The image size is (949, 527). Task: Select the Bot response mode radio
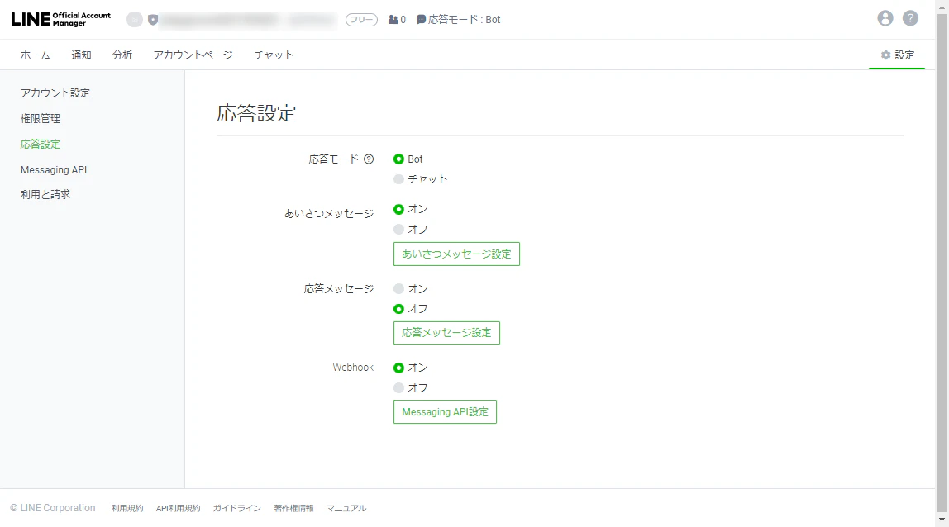tap(398, 159)
